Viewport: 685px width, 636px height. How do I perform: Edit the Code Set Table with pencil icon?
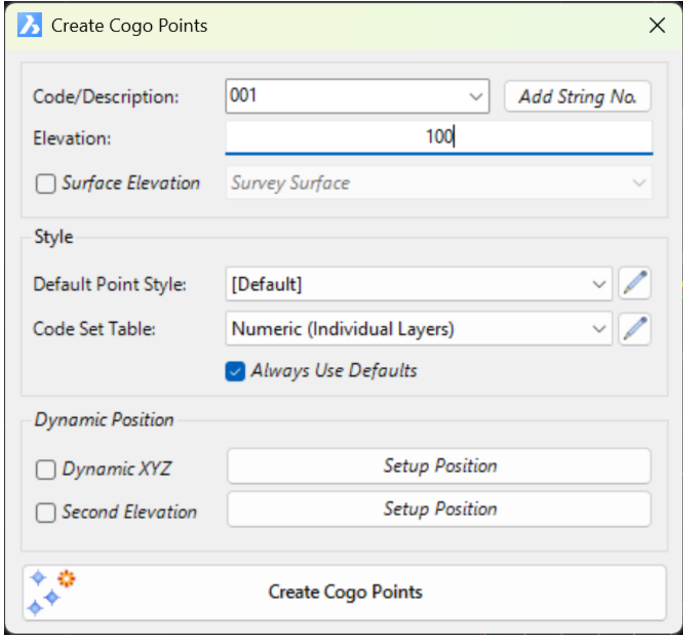tap(635, 329)
